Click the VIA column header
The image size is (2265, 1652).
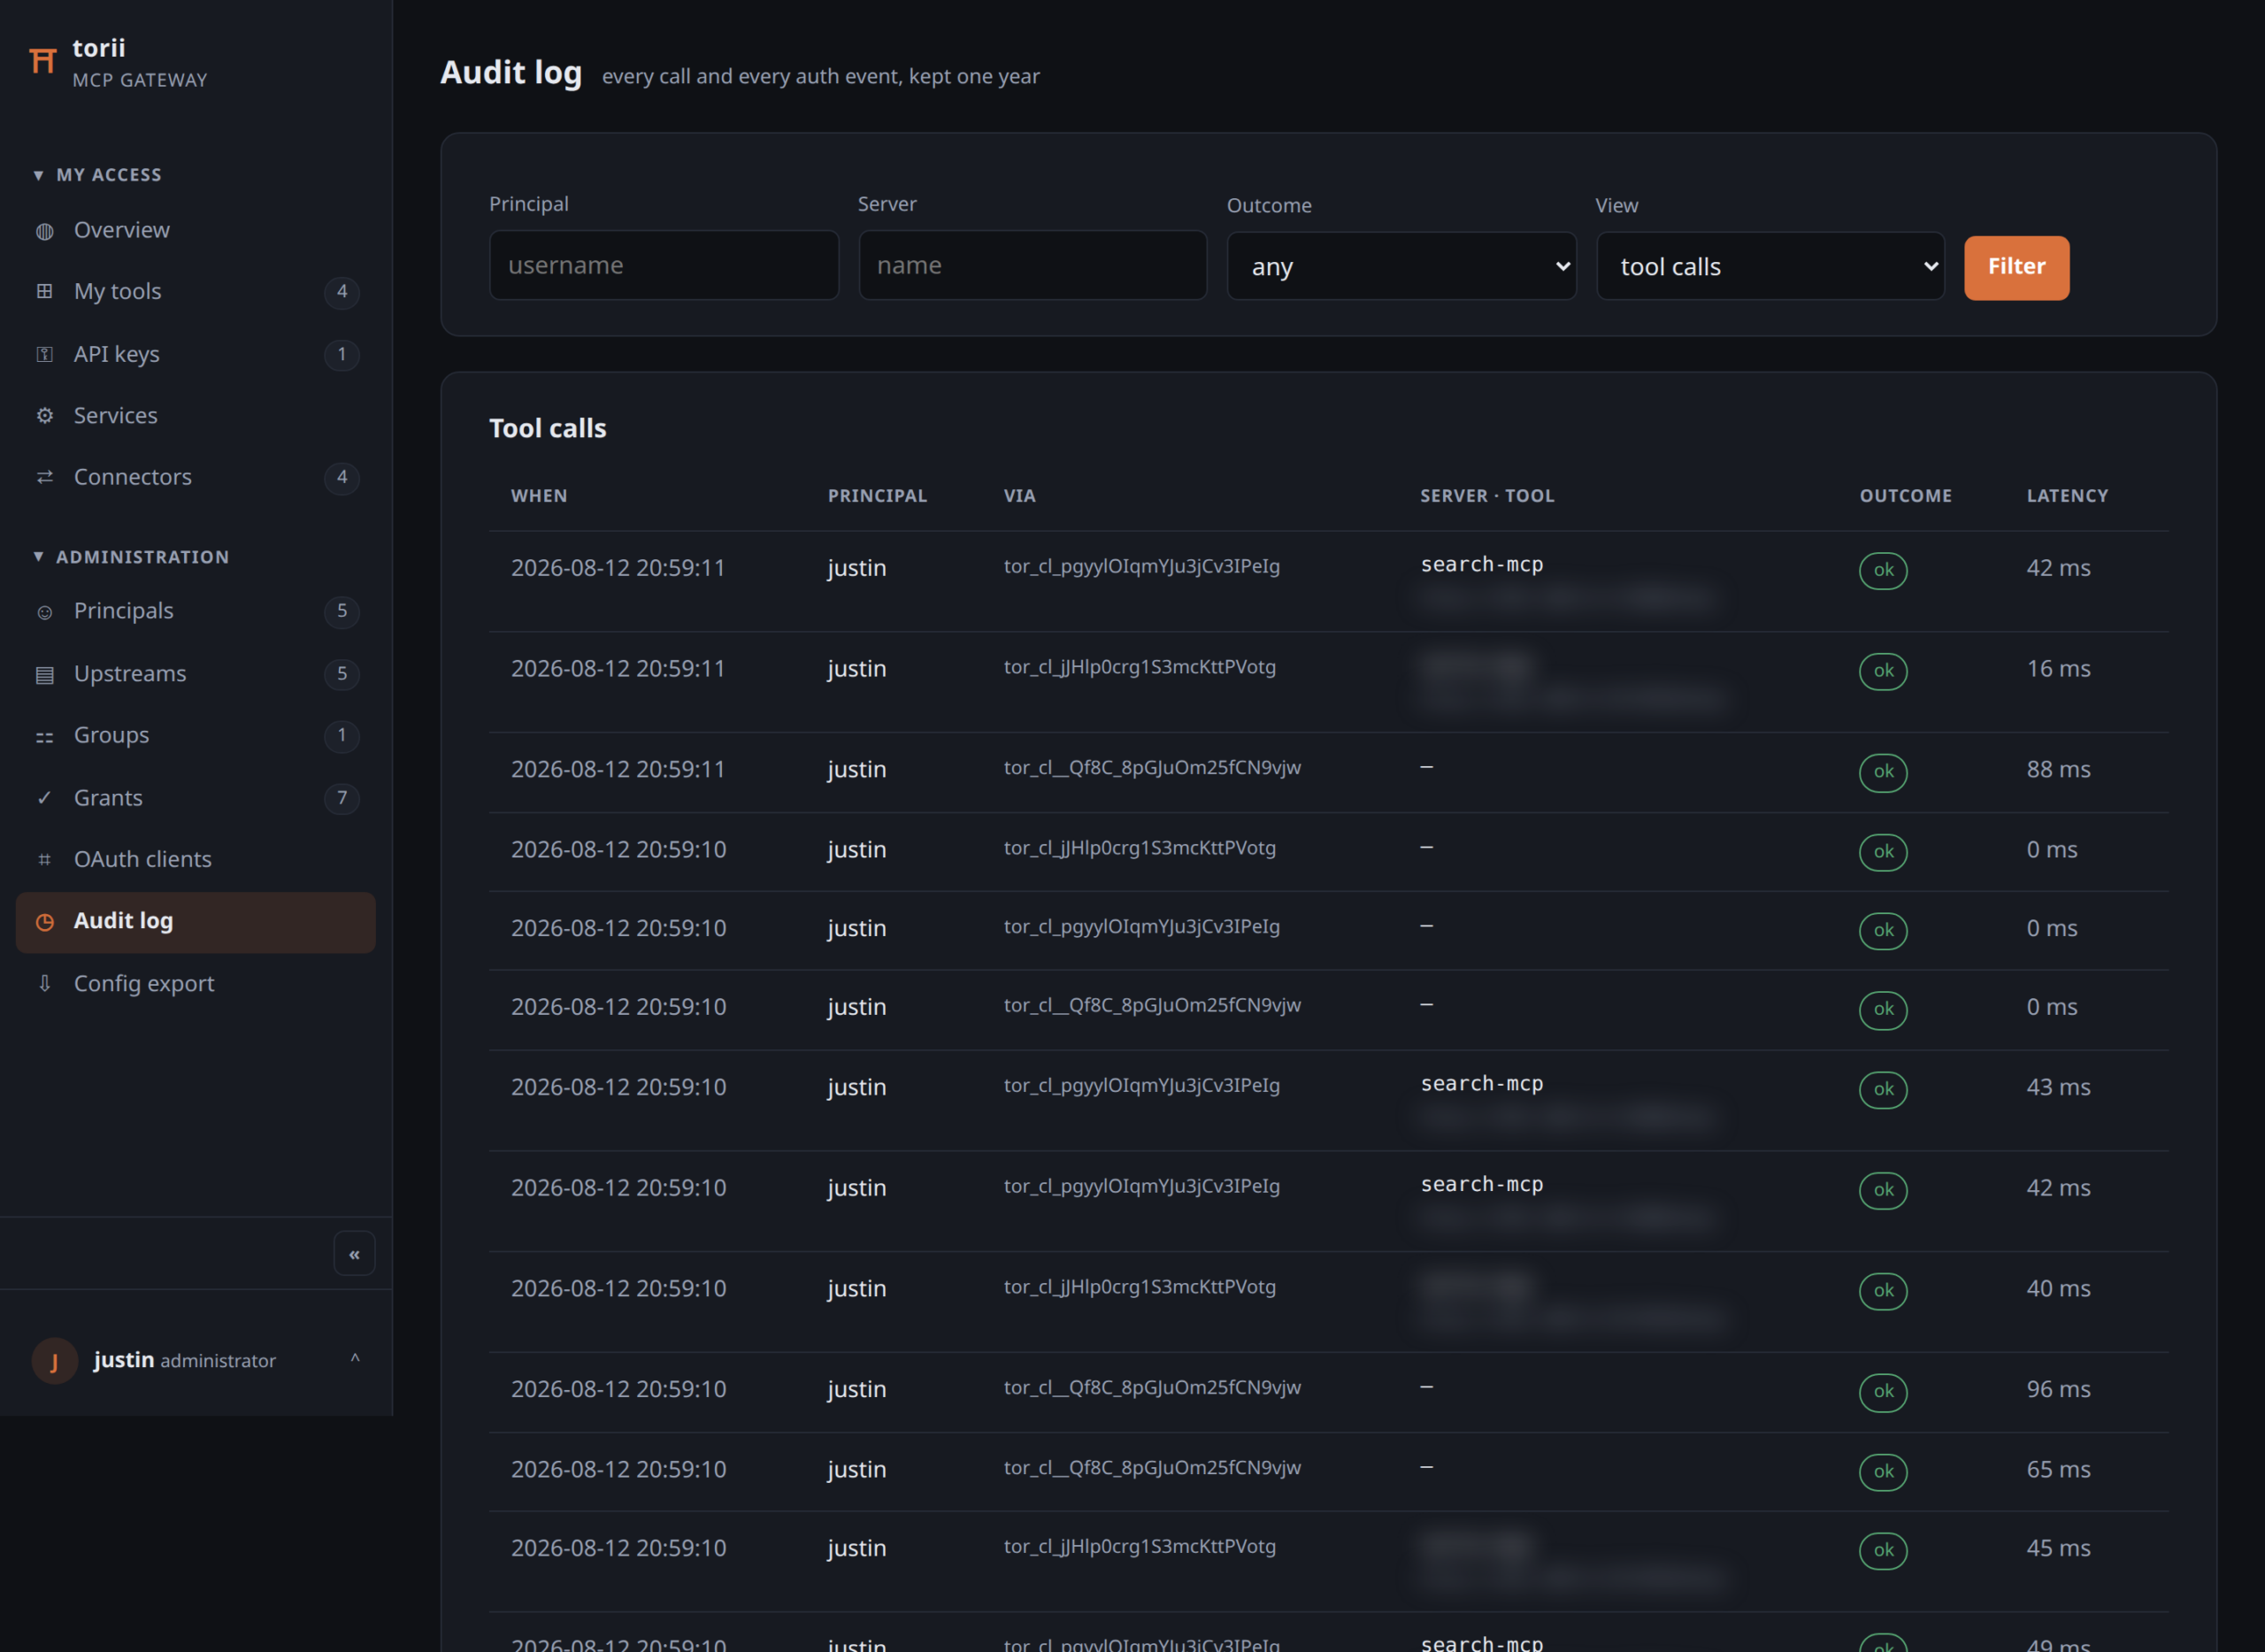point(1019,496)
